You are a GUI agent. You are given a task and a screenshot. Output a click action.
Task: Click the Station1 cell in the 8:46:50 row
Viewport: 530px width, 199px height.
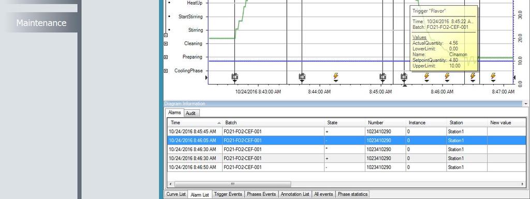(x=467, y=167)
